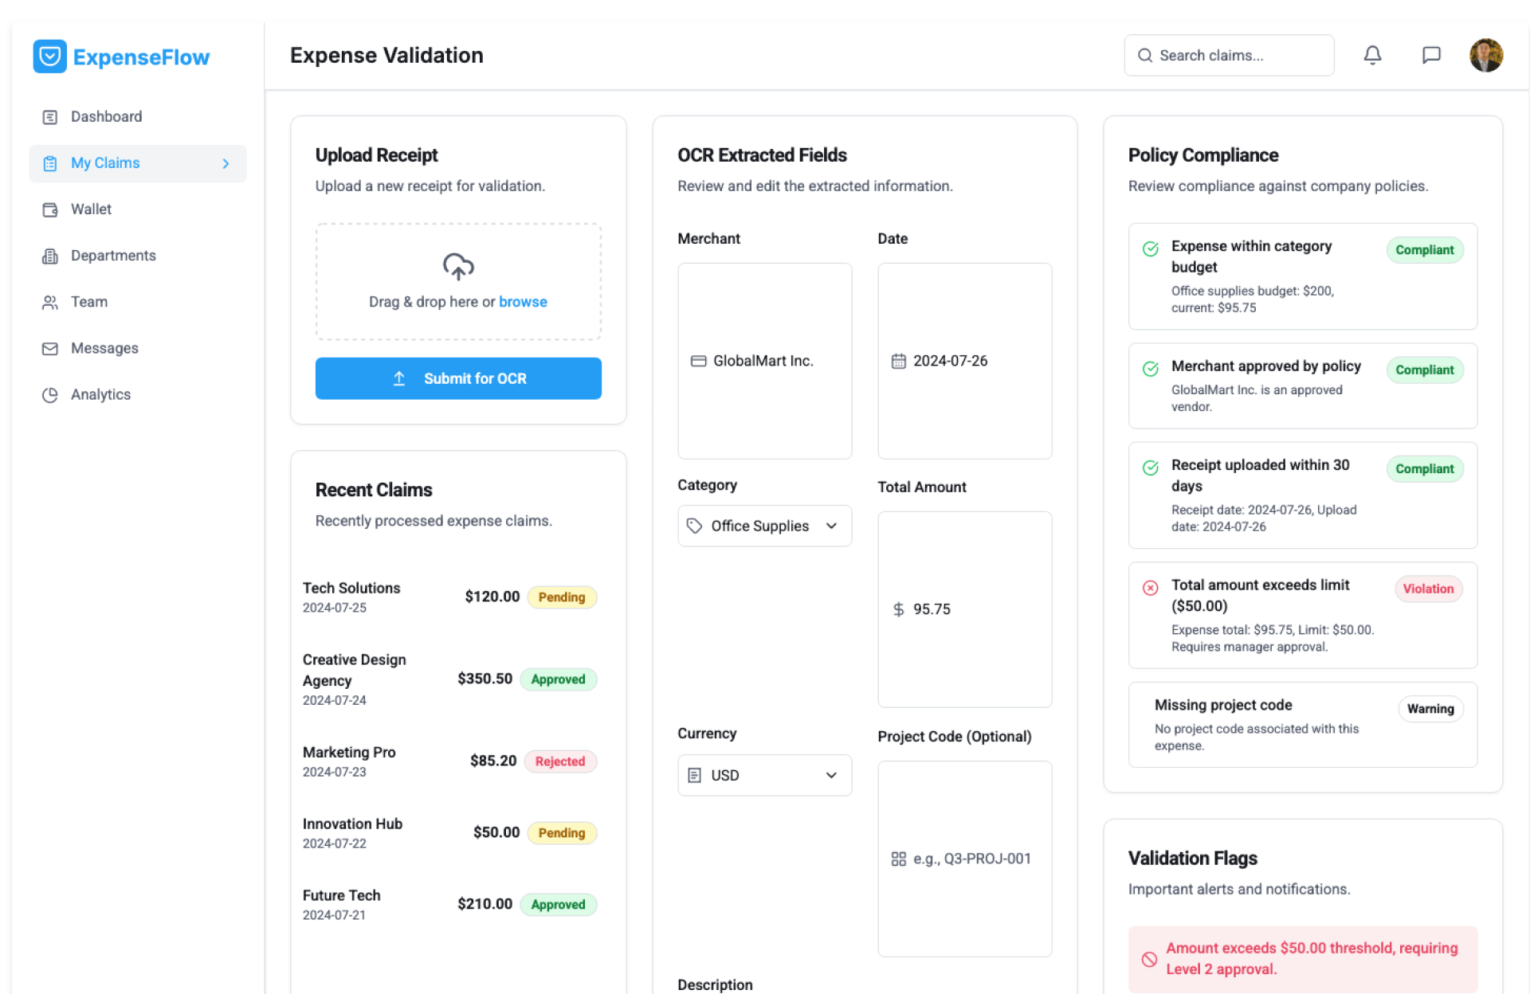Click the ExpenseFlow logo icon
The image size is (1530, 994).
[x=49, y=57]
